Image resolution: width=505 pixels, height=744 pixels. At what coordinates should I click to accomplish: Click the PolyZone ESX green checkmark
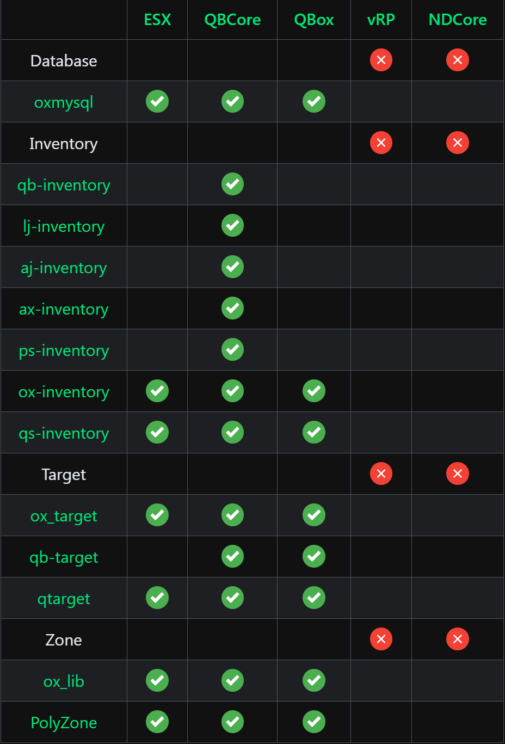point(157,722)
